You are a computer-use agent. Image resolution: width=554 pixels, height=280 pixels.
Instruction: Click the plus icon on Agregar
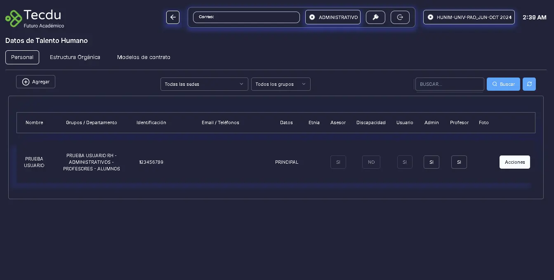point(26,82)
